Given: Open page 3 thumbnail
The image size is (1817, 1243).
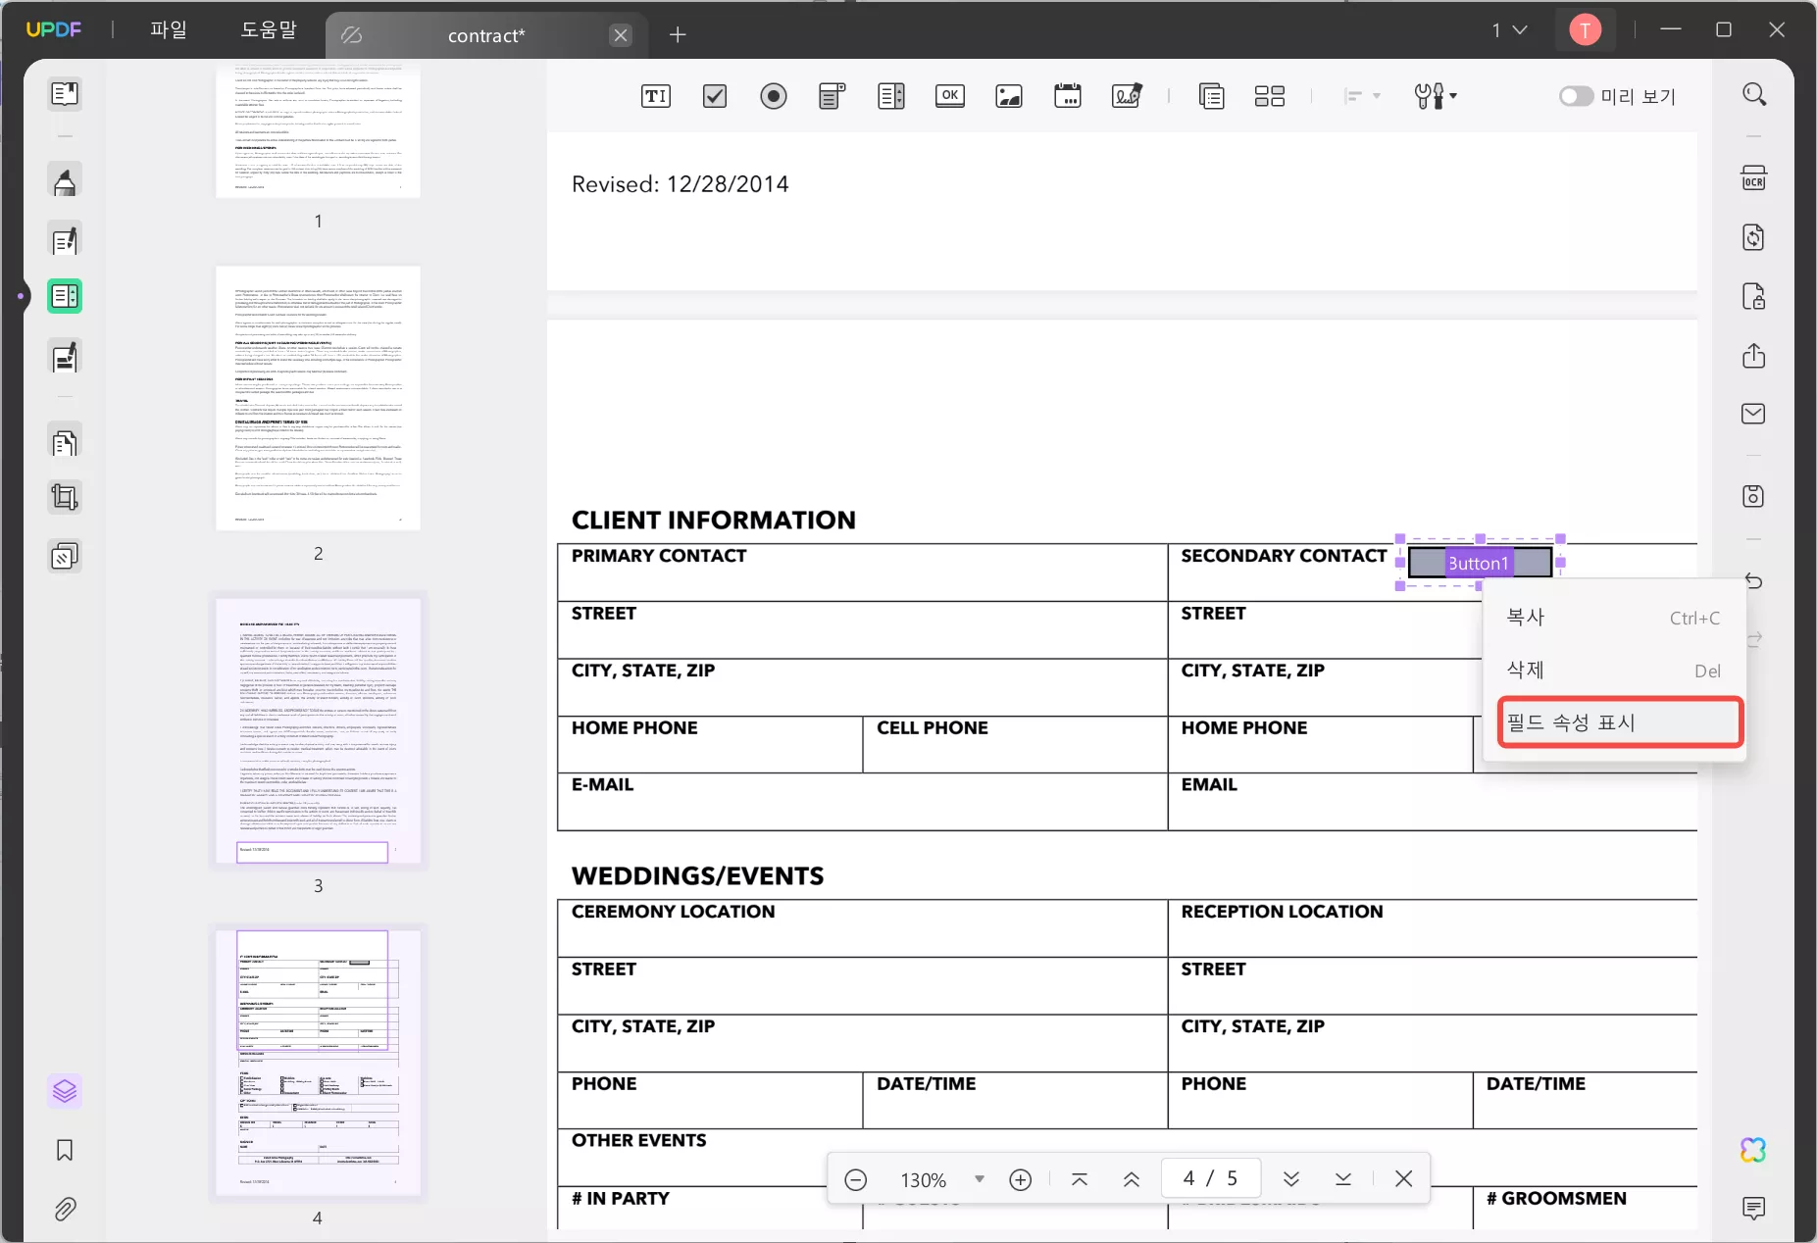Looking at the screenshot, I should tap(318, 730).
